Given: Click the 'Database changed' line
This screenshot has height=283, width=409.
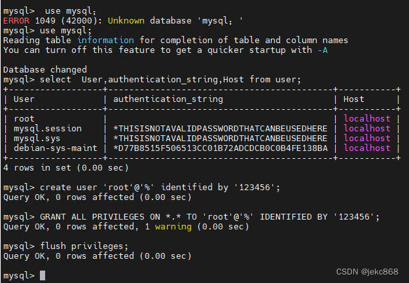Looking at the screenshot, I should [45, 69].
